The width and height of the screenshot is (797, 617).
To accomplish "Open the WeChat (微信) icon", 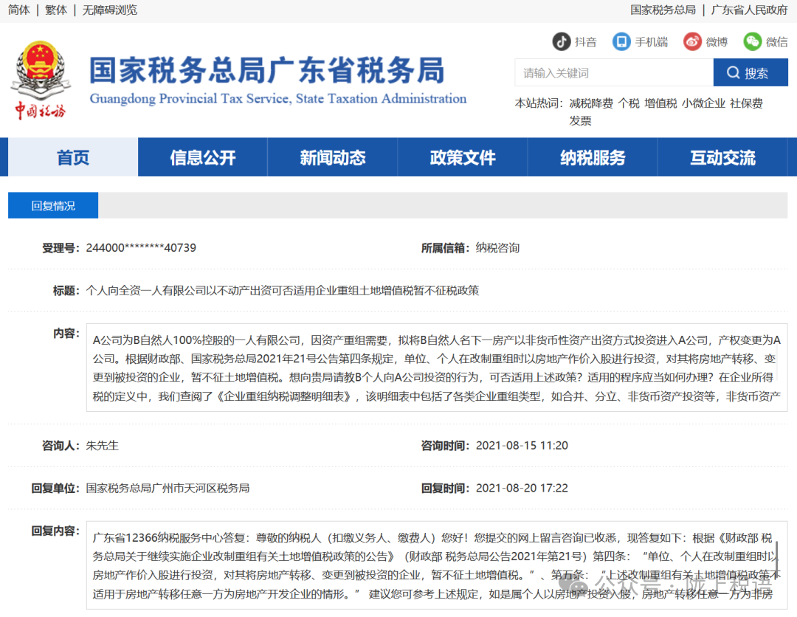I will pyautogui.click(x=752, y=41).
